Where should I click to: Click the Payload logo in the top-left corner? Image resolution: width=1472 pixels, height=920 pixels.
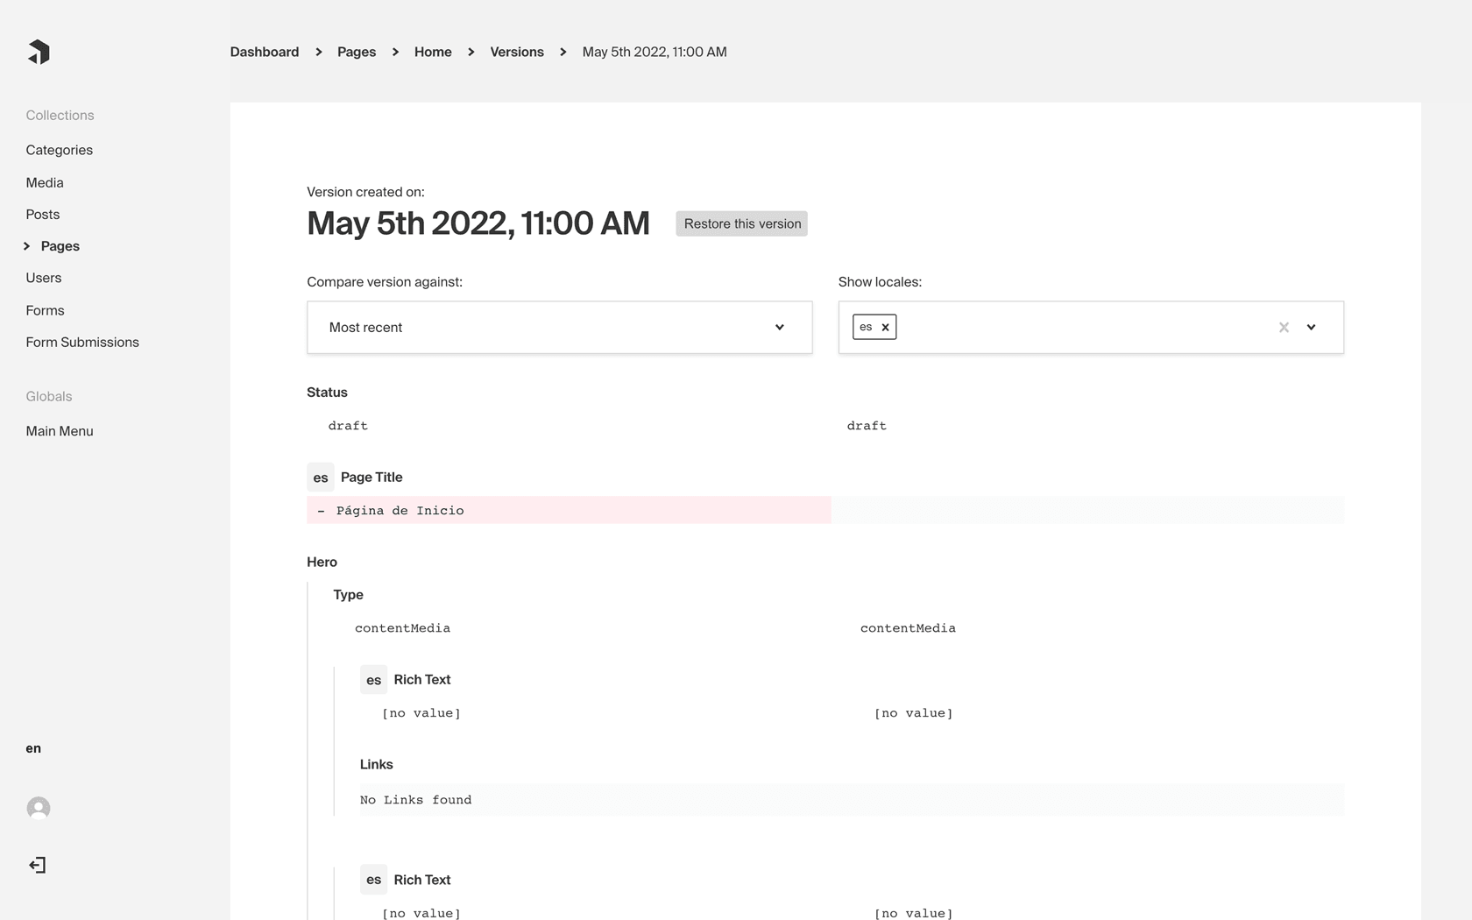(x=39, y=52)
